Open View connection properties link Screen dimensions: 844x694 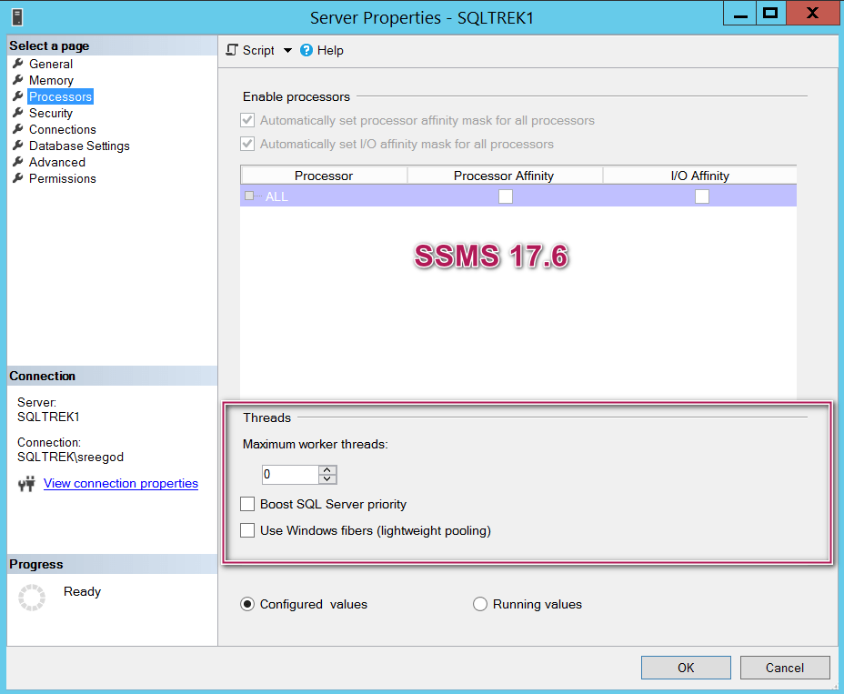(121, 483)
